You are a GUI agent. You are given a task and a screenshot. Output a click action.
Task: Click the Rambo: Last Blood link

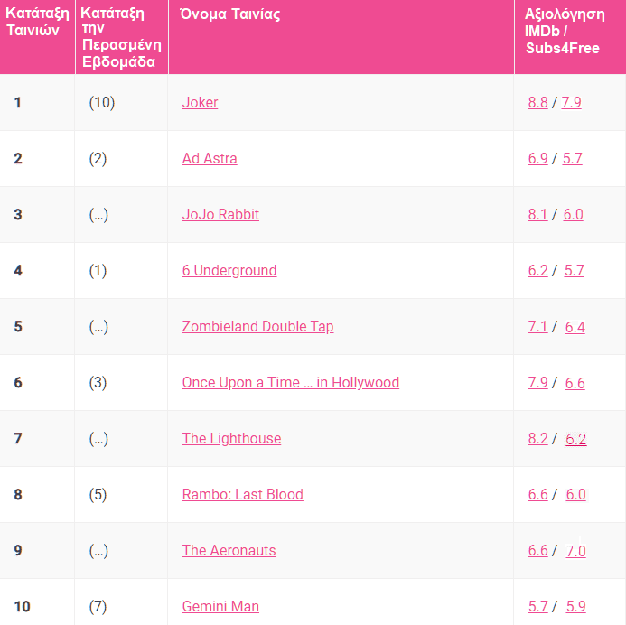coord(242,494)
